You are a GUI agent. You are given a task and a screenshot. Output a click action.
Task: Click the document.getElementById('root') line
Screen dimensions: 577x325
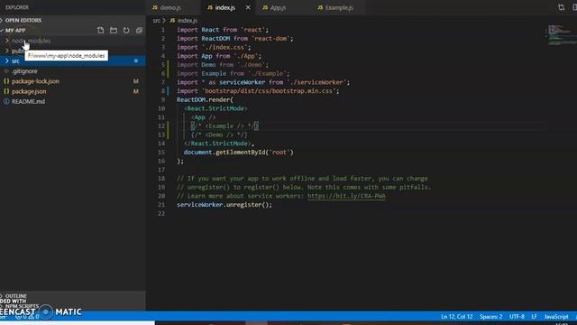[x=238, y=153]
